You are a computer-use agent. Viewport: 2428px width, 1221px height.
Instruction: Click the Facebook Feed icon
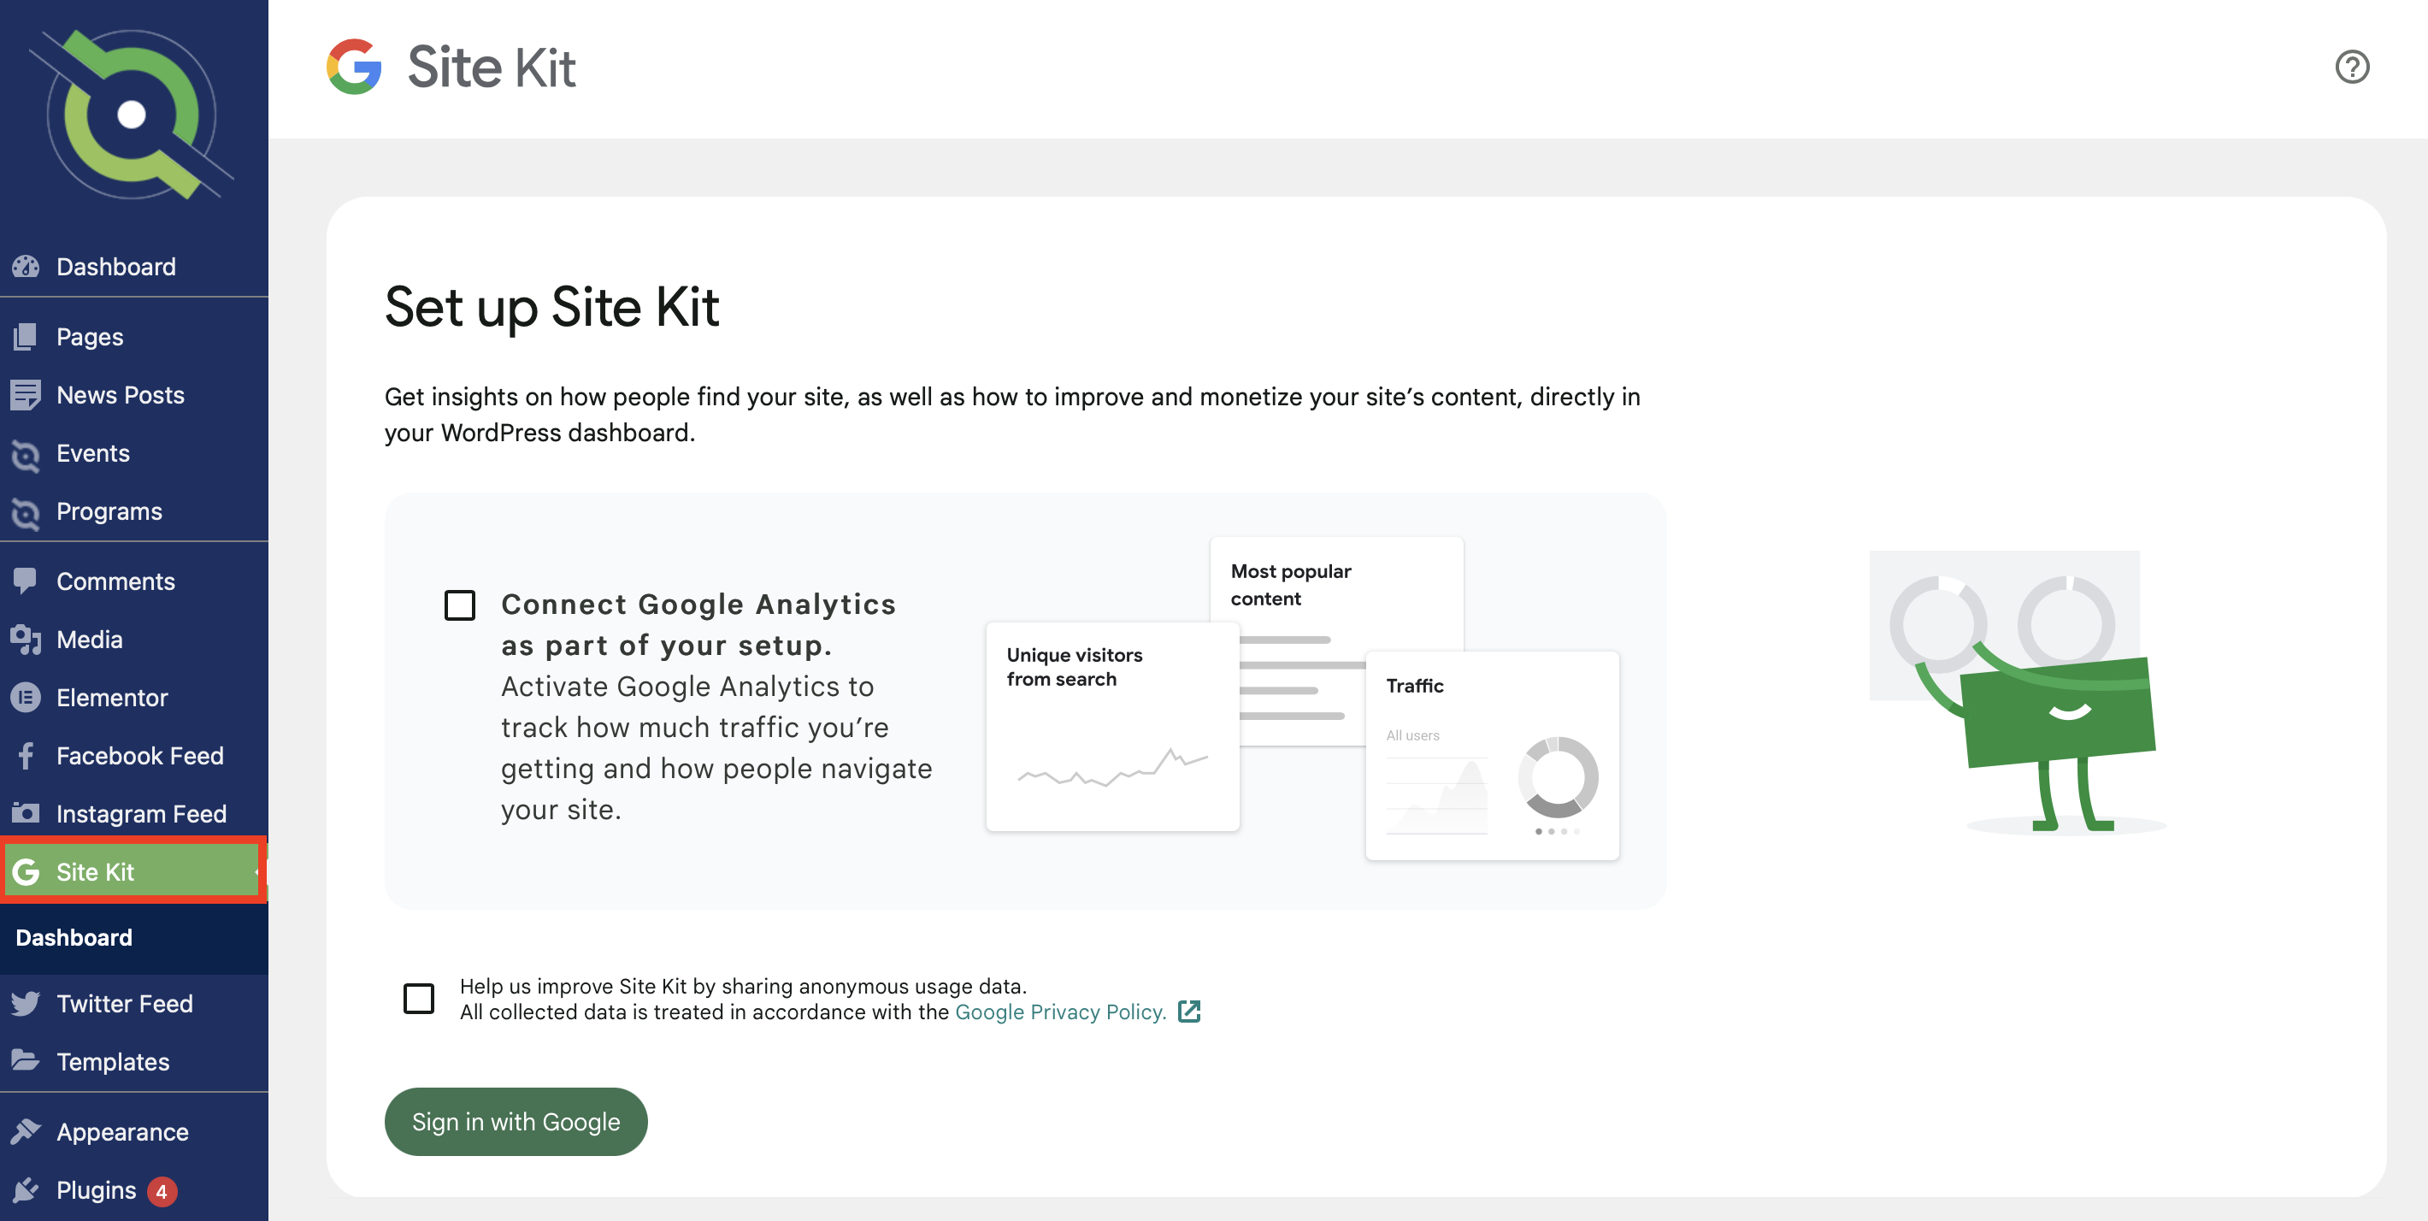click(x=26, y=755)
